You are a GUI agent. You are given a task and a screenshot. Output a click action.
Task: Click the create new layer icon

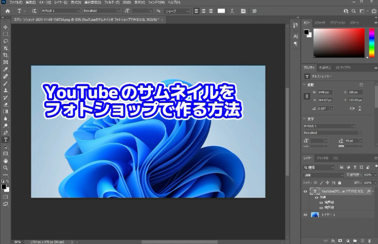click(362, 241)
